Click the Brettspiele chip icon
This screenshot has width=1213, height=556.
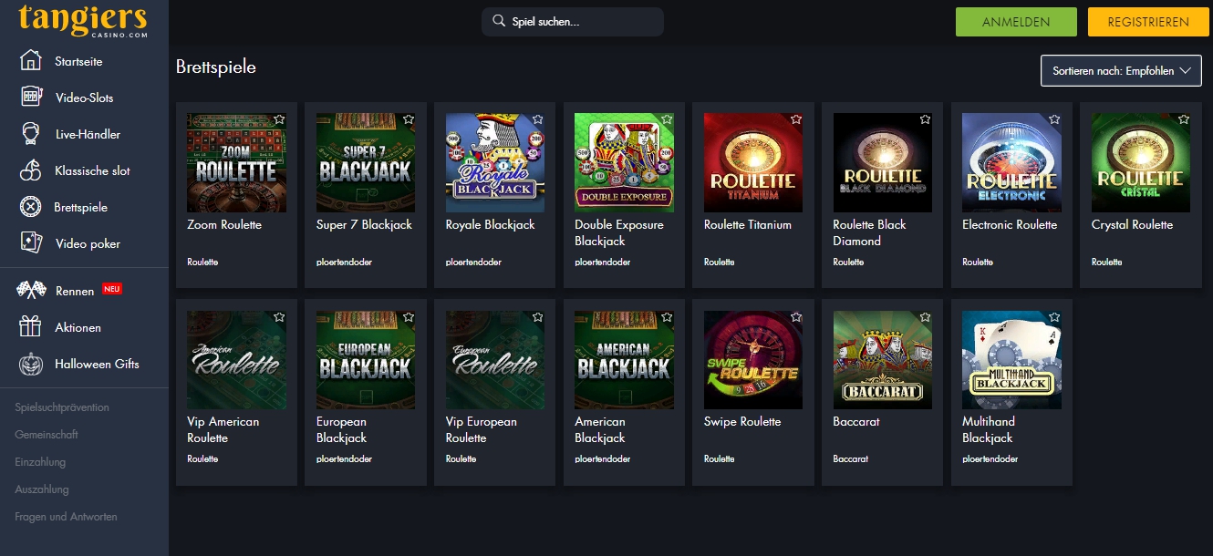30,207
